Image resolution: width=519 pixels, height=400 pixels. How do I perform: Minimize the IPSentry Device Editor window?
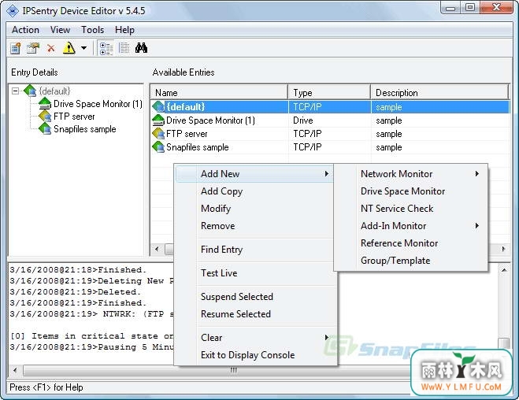tap(450, 8)
